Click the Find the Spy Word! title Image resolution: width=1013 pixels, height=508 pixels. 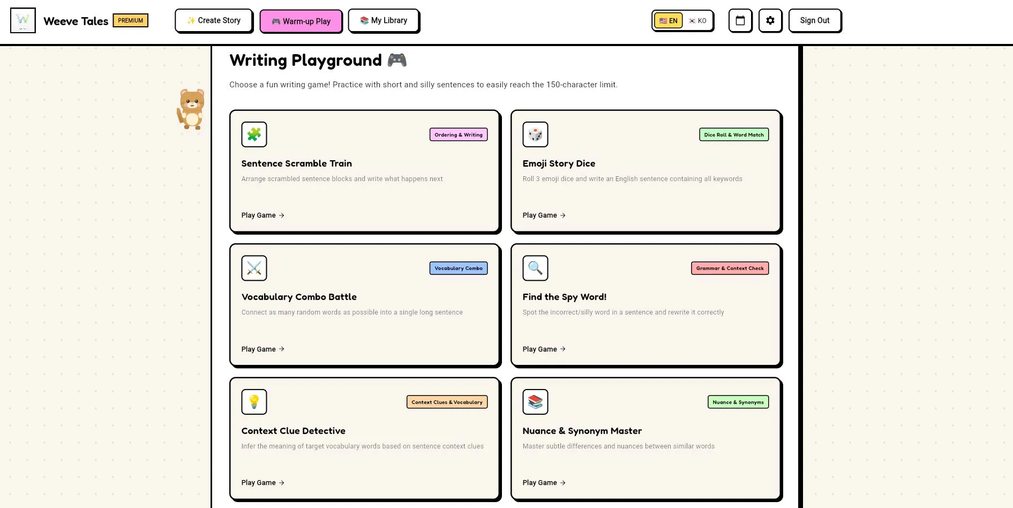pyautogui.click(x=565, y=297)
